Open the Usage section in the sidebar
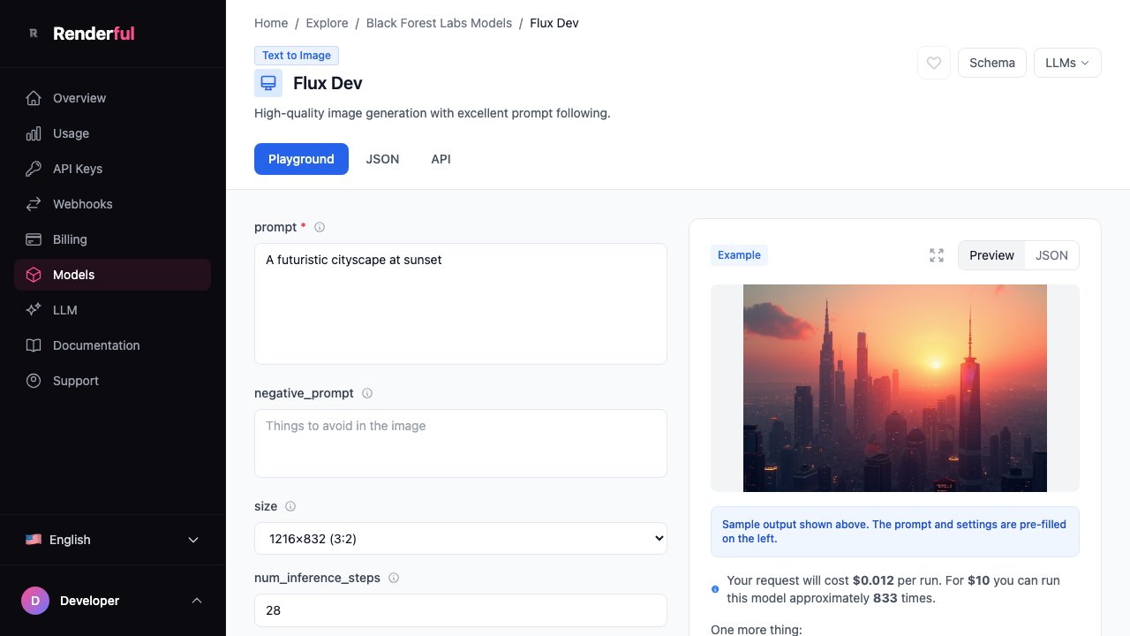This screenshot has width=1130, height=636. pos(71,133)
